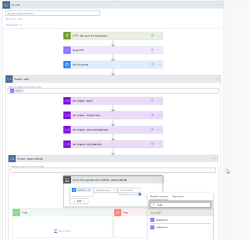Open more options for Parse JSON
The width and height of the screenshot is (249, 240).
click(x=159, y=50)
